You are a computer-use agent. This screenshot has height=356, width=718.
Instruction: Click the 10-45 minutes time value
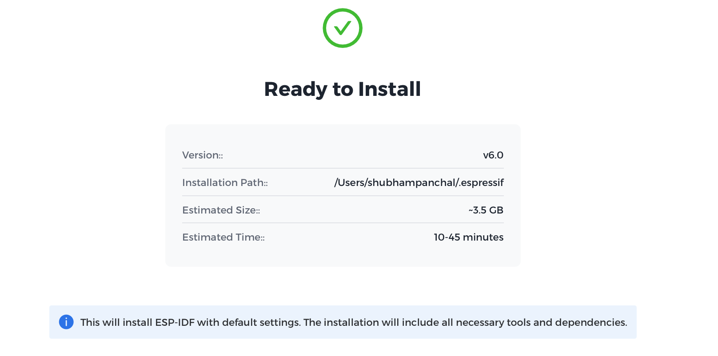tap(468, 237)
